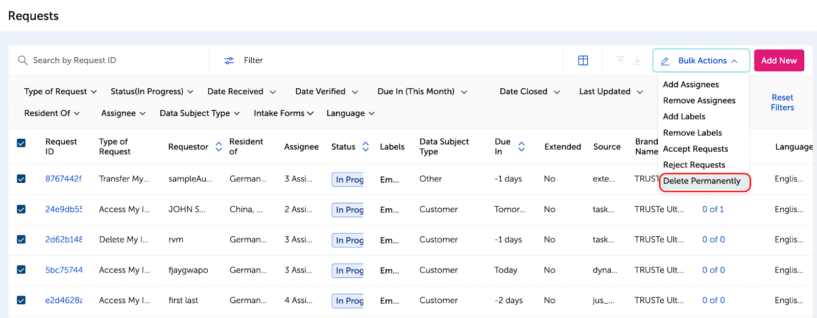Image resolution: width=817 pixels, height=318 pixels.
Task: Uncheck the checkbox for request 5bc75744
Action: pos(21,270)
